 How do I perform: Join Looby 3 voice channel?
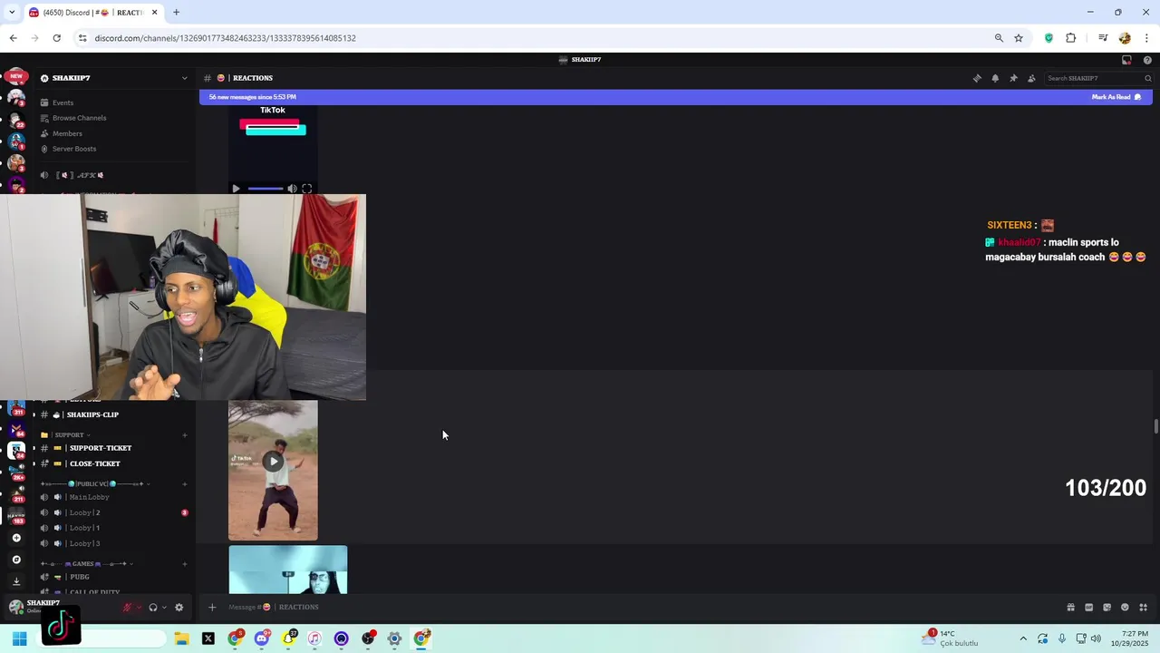(x=84, y=543)
